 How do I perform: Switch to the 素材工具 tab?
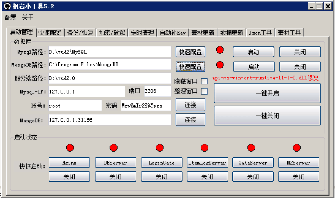click(289, 33)
